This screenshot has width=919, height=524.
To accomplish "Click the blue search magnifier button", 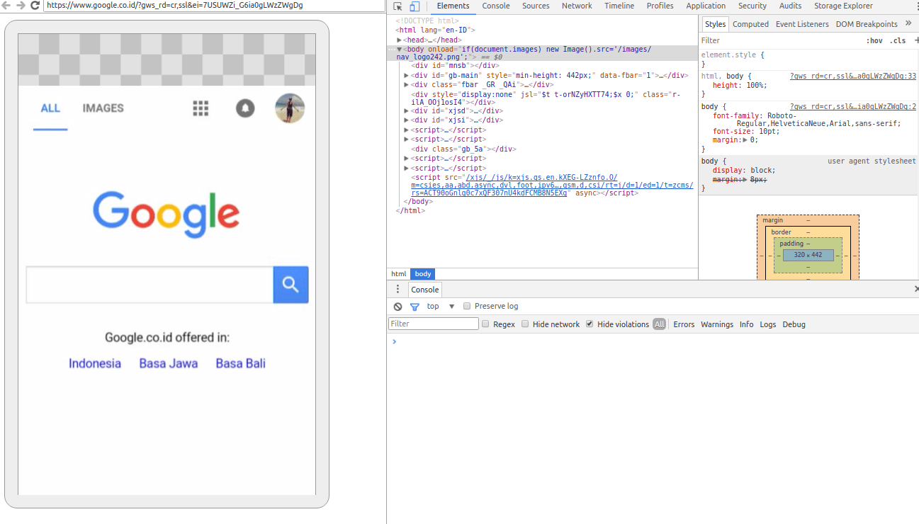I will click(291, 285).
